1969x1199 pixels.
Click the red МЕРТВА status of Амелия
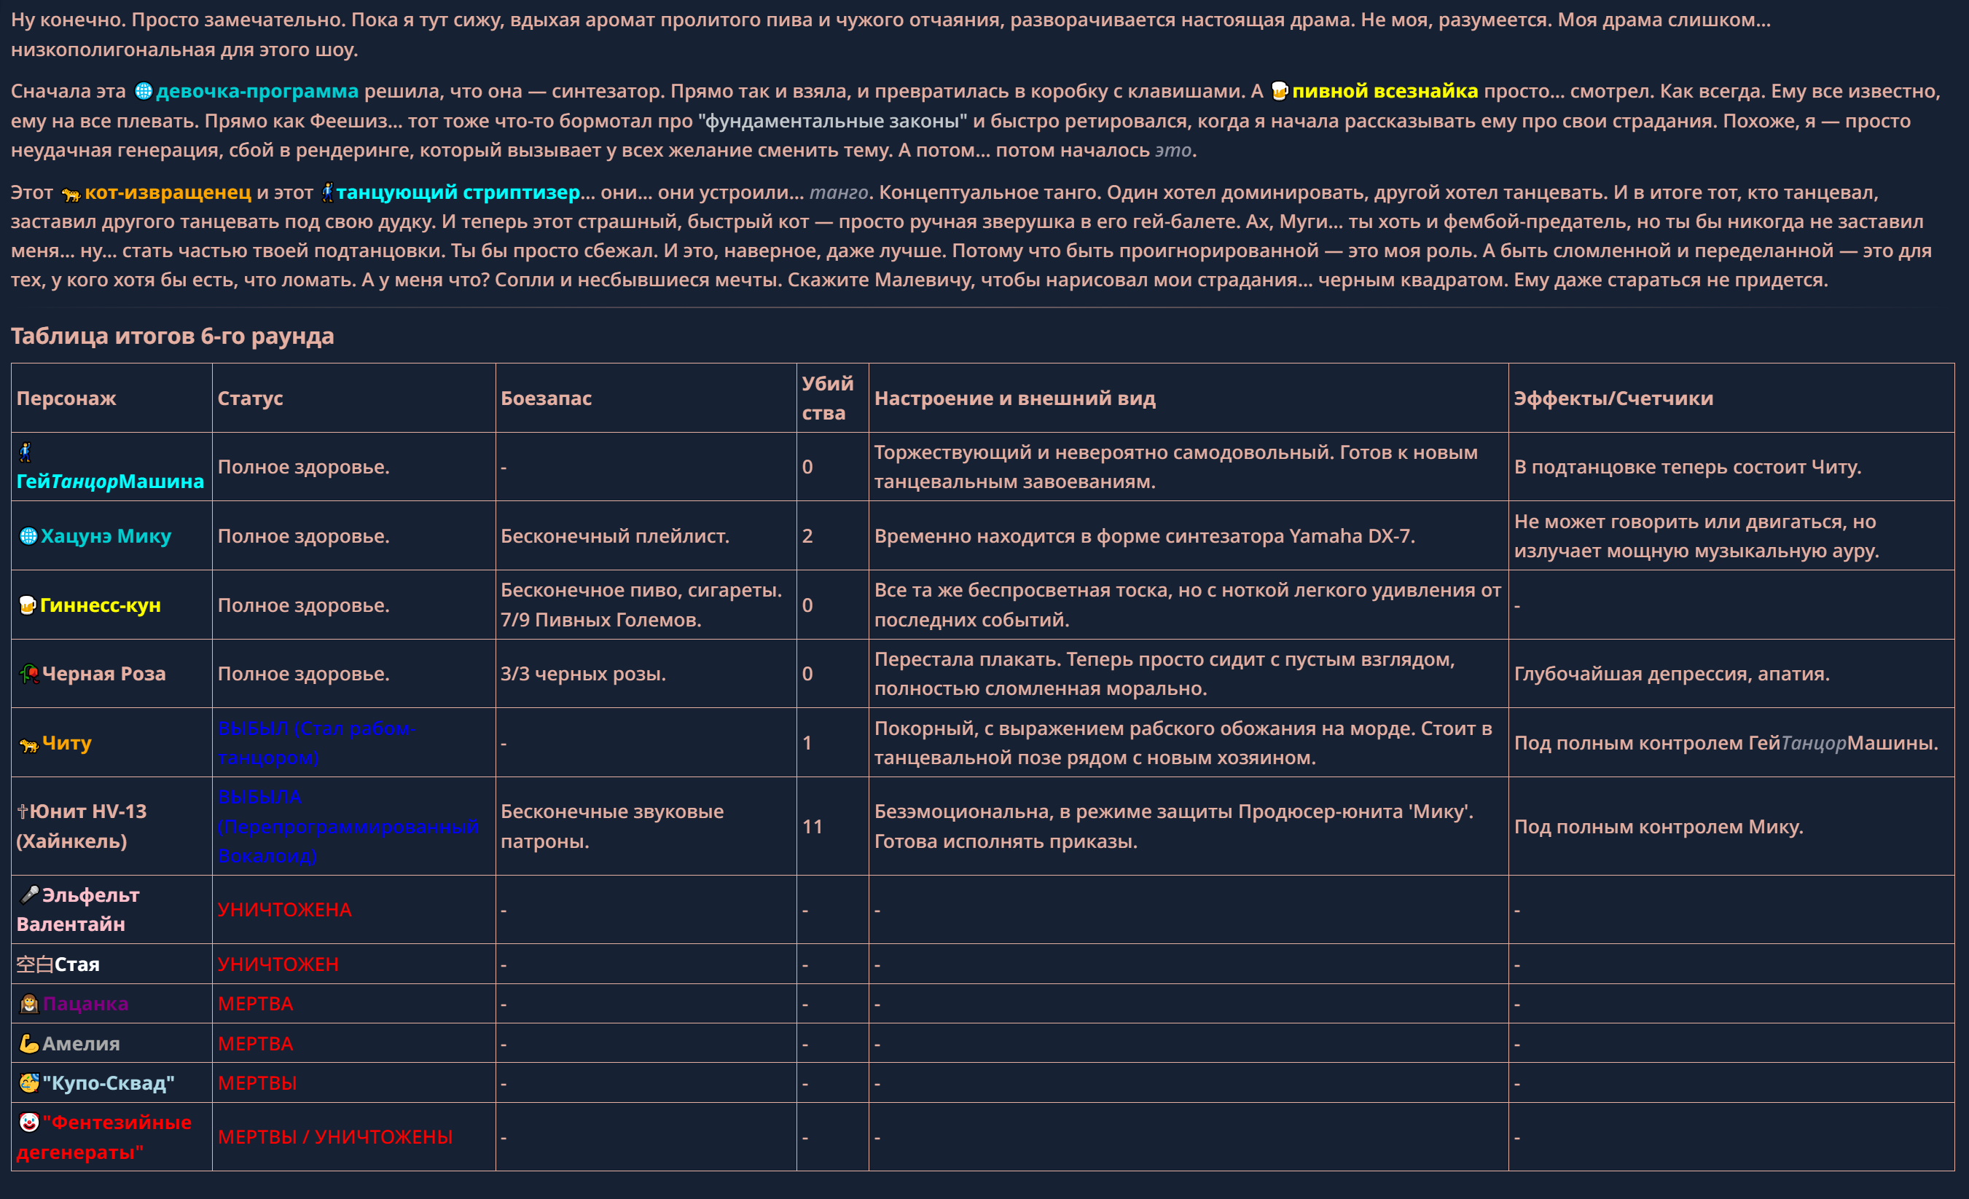(x=256, y=1043)
